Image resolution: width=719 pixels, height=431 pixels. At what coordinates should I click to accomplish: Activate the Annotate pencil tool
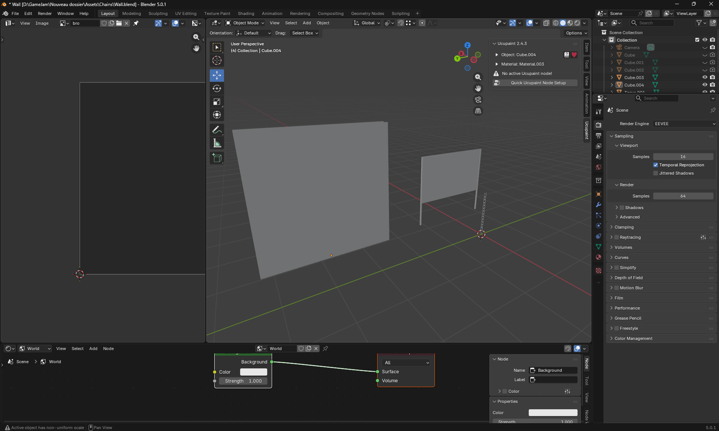coord(217,130)
